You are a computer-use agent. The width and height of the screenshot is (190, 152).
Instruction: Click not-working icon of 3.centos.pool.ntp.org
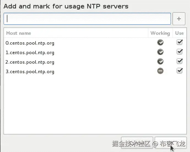[160, 71]
